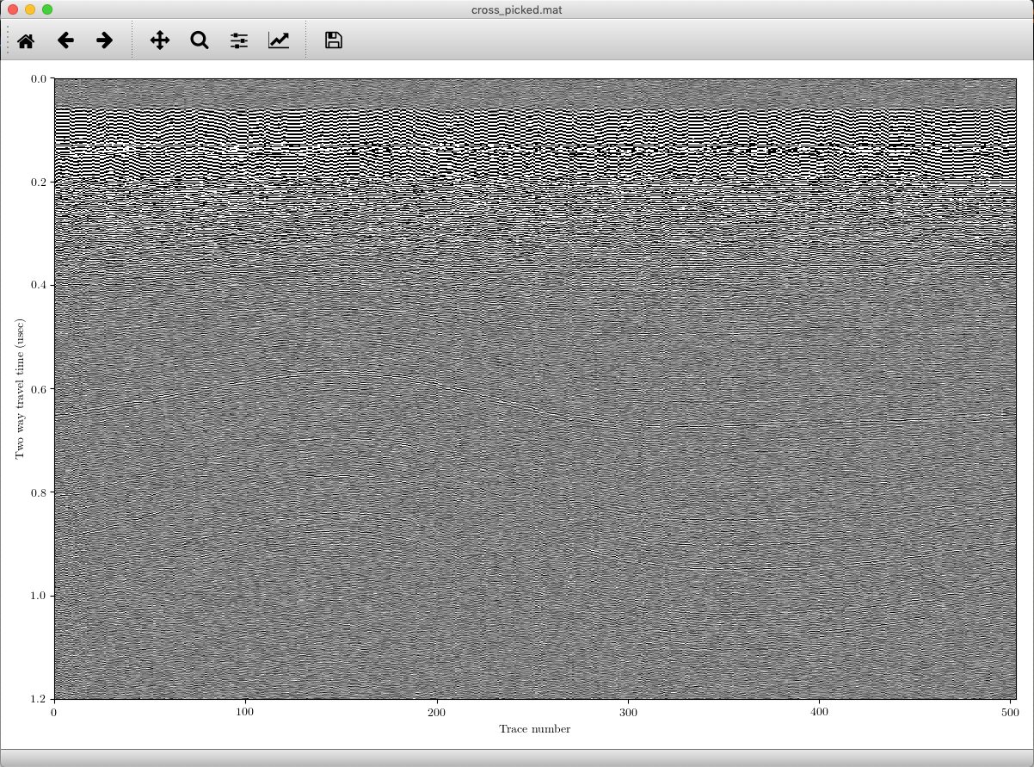Click x-axis tick label 400

[820, 712]
